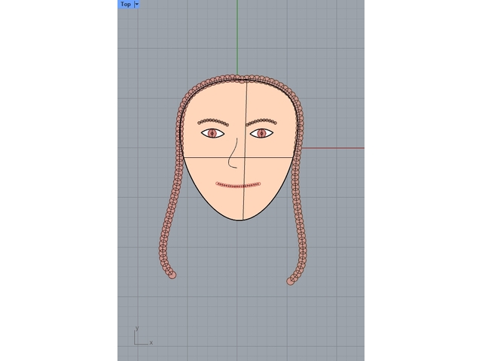This screenshot has width=482, height=361.
Task: Click the end of the left braid
Action: click(x=173, y=275)
